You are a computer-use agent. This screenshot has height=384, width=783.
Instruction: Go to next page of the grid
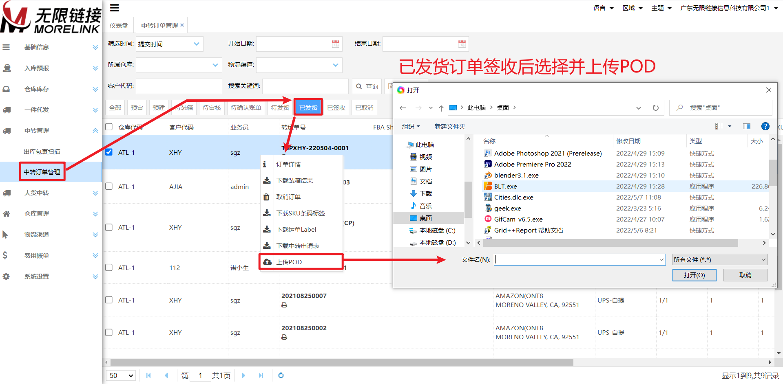(243, 375)
